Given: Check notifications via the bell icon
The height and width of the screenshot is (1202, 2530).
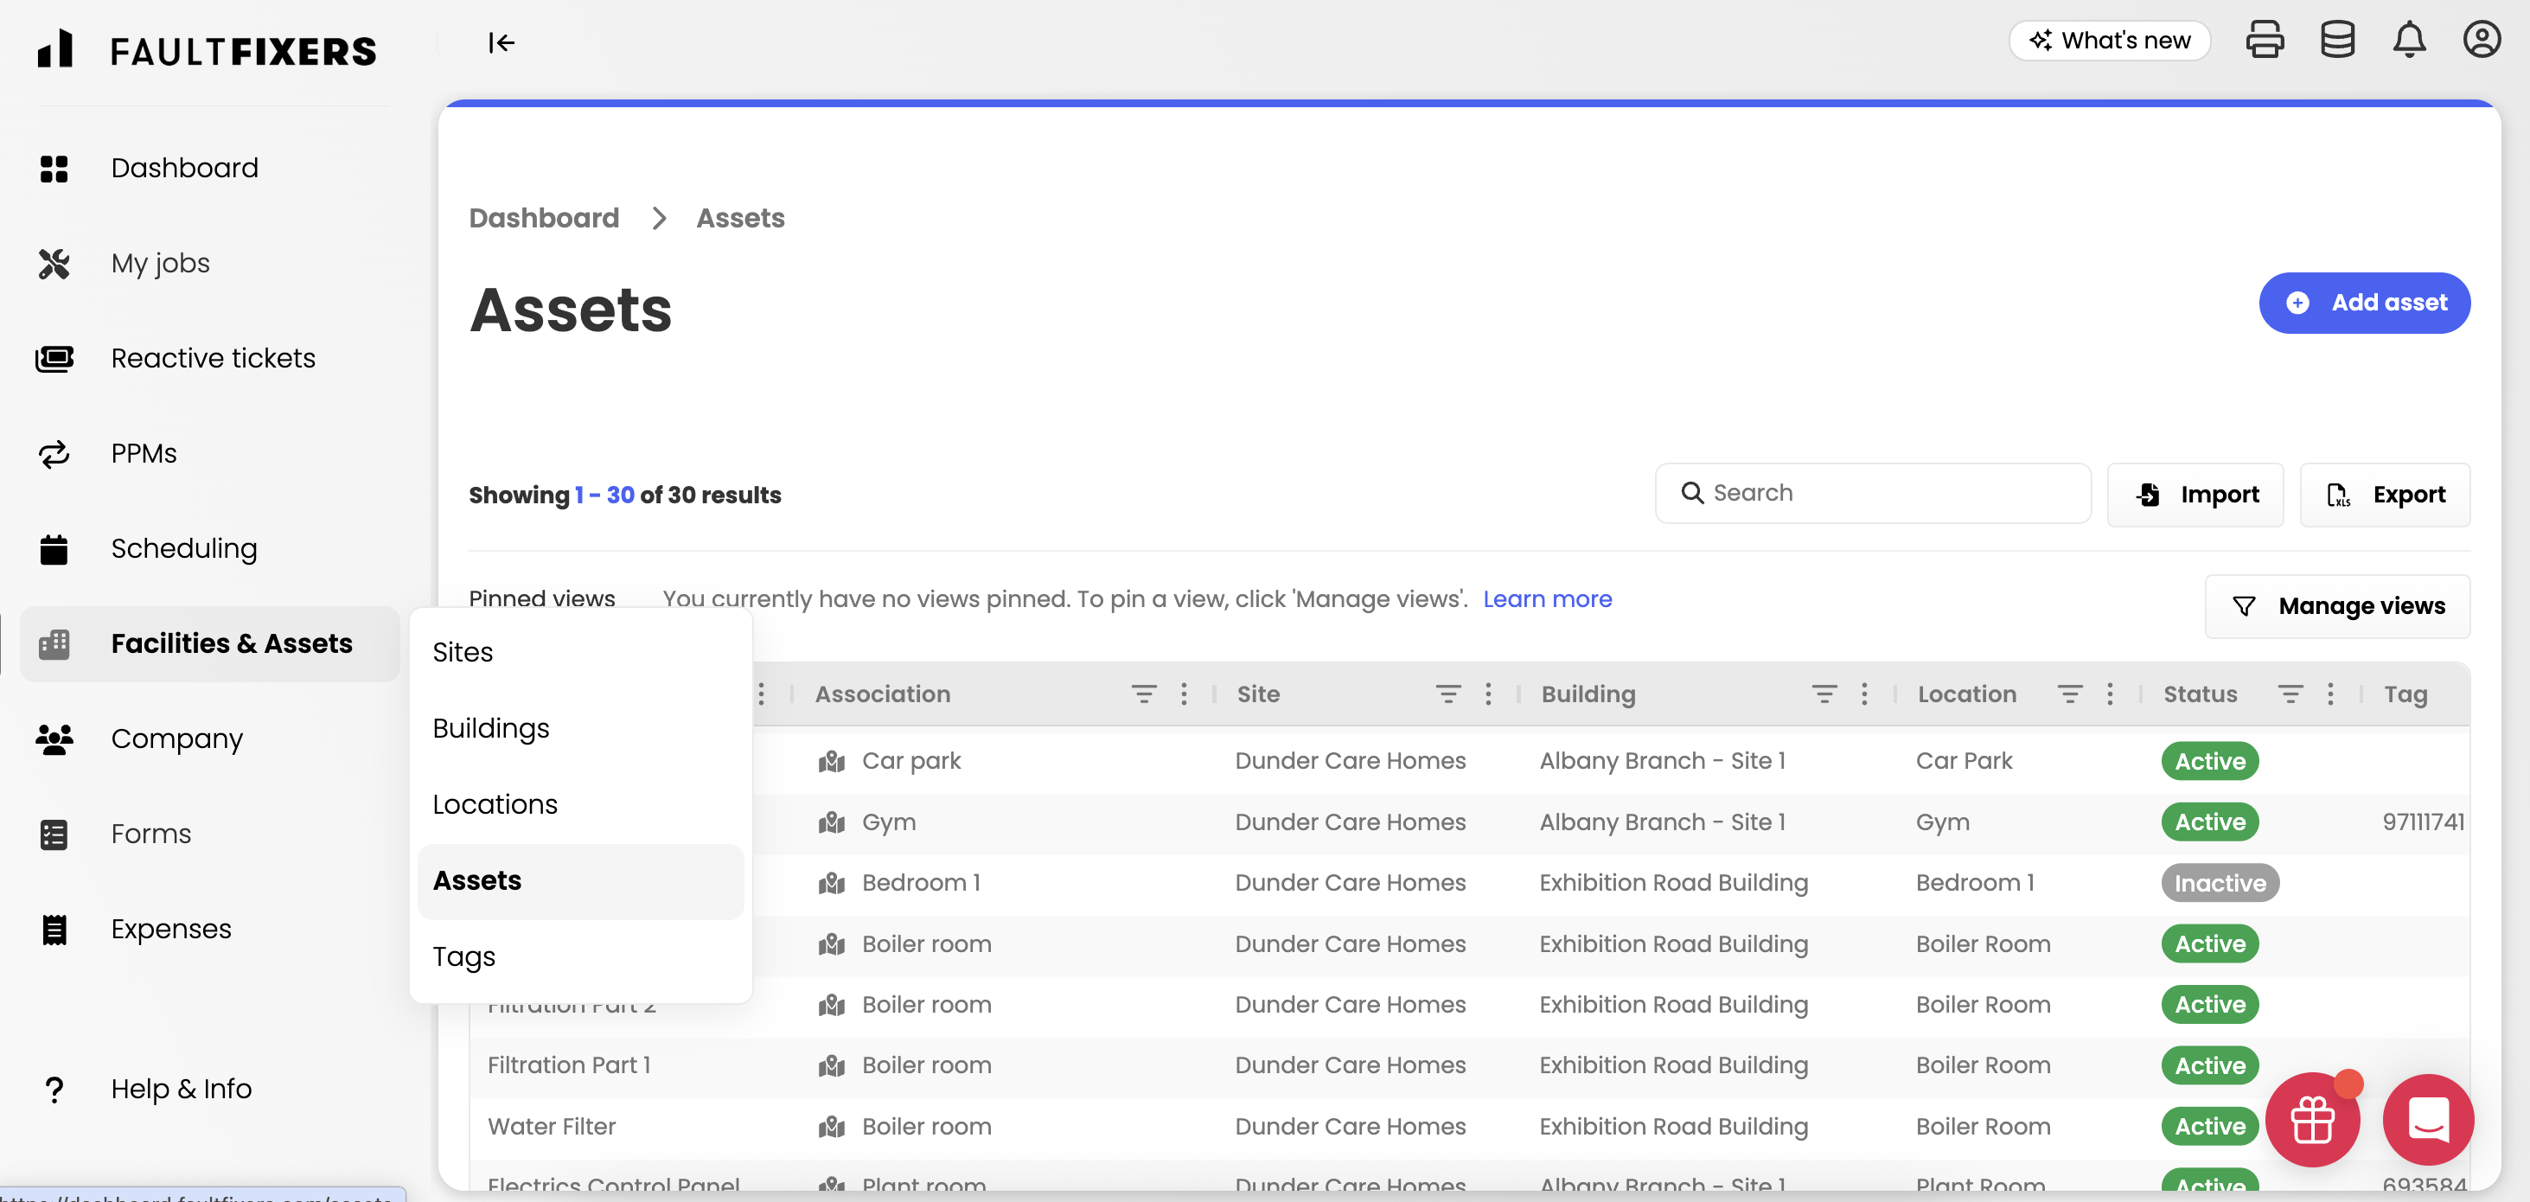Looking at the screenshot, I should tap(2409, 41).
